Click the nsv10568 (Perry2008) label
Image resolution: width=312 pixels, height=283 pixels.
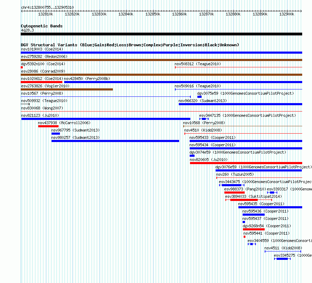click(204, 123)
